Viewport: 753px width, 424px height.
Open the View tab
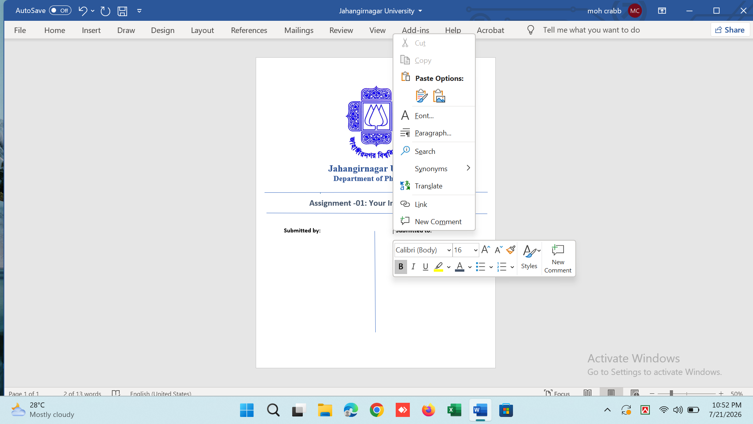pyautogui.click(x=377, y=30)
